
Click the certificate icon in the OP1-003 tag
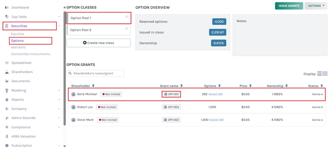pos(165,107)
